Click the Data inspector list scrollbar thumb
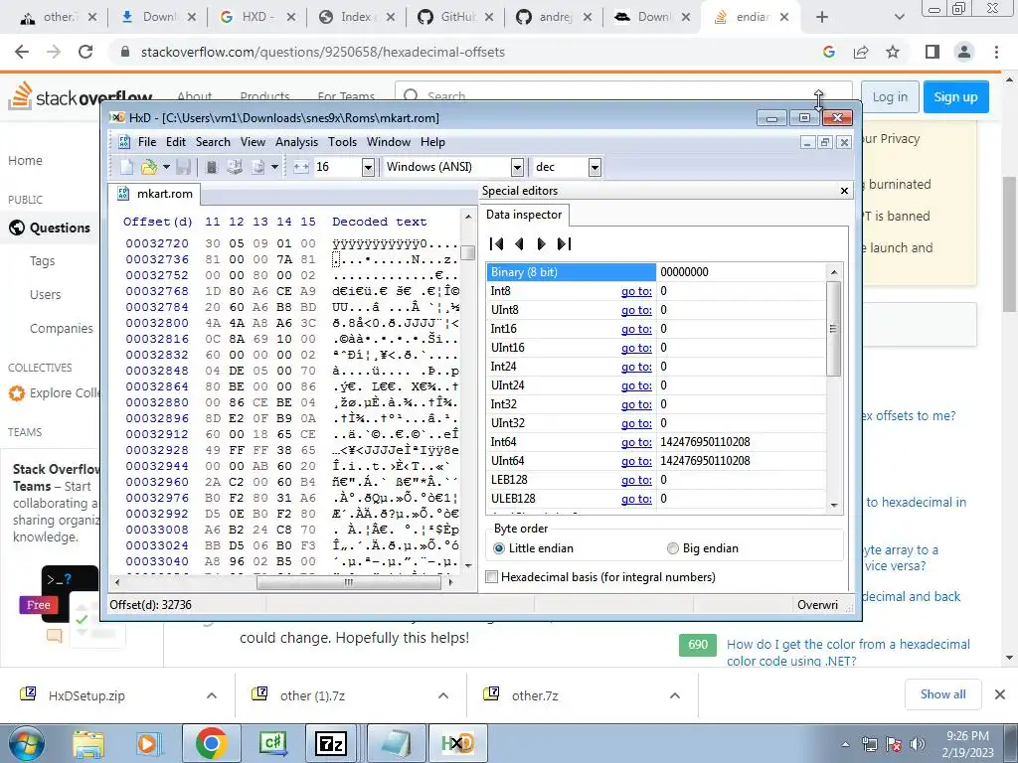1018x763 pixels. point(834,328)
